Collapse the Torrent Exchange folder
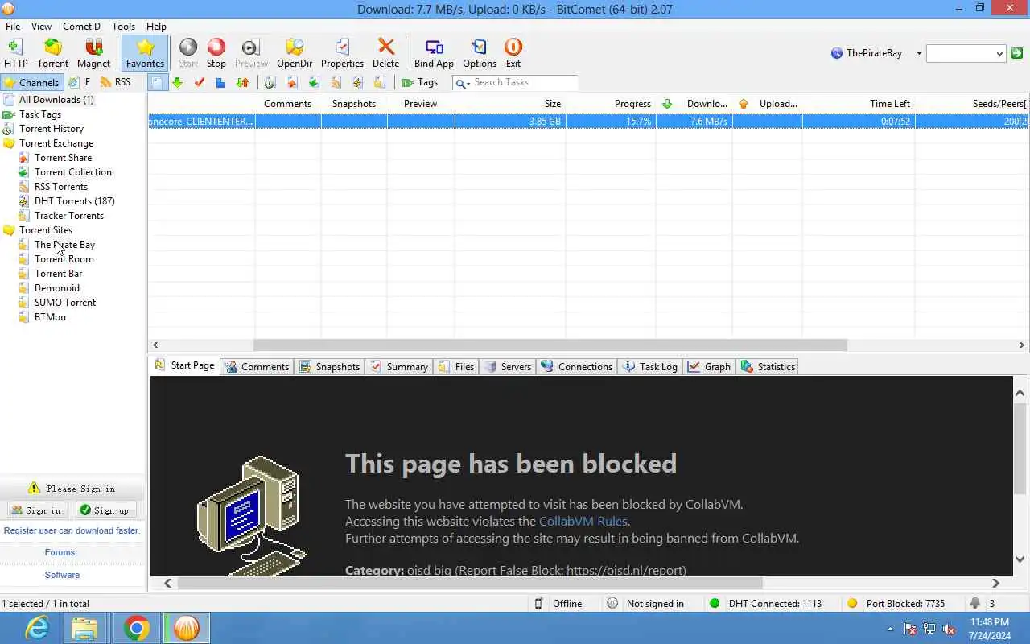 click(x=56, y=143)
